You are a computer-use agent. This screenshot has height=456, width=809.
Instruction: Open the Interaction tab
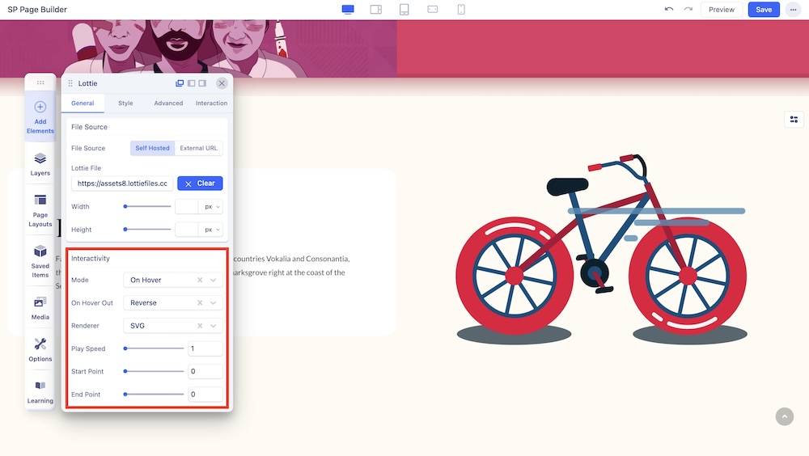coord(211,103)
